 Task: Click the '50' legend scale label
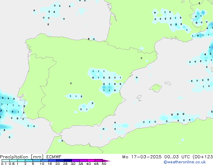(x=104, y=164)
